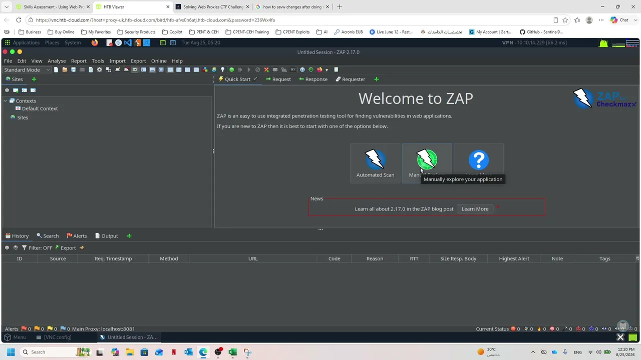Open the Places menu in the VNC desktop
The image size is (641, 360).
click(x=52, y=42)
